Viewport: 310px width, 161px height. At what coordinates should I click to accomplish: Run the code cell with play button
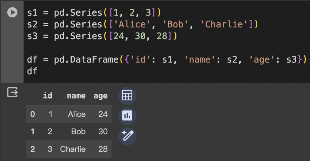pos(12,12)
